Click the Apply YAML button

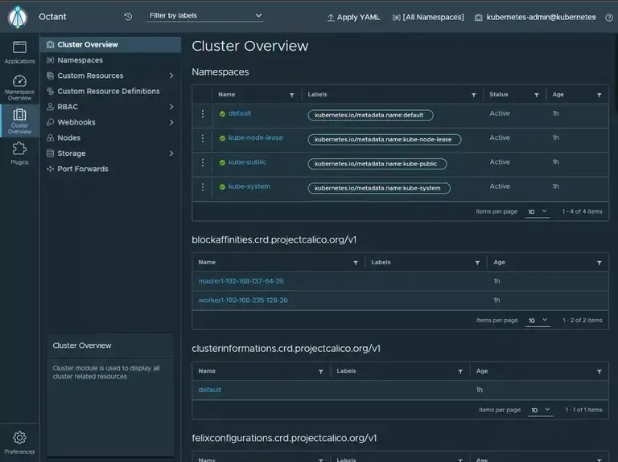(x=353, y=18)
